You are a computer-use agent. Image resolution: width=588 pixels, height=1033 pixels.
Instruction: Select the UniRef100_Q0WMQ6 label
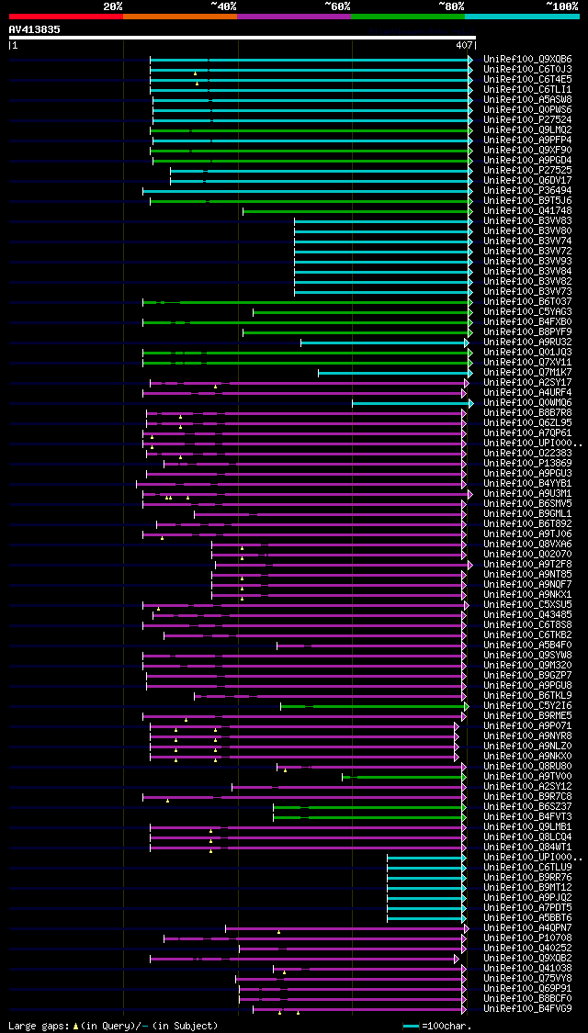[527, 402]
